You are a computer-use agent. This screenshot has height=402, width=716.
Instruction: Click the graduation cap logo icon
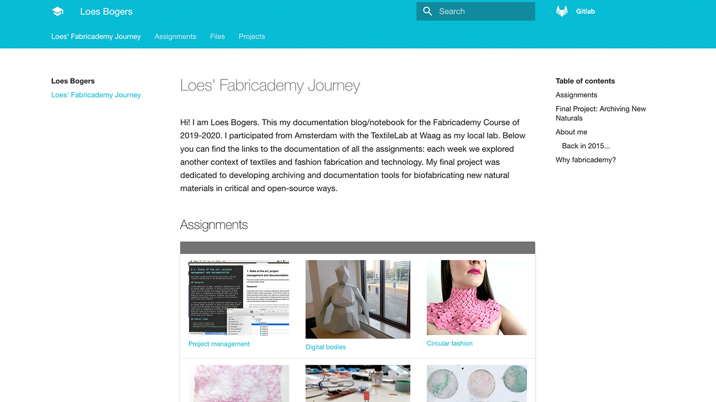58,12
